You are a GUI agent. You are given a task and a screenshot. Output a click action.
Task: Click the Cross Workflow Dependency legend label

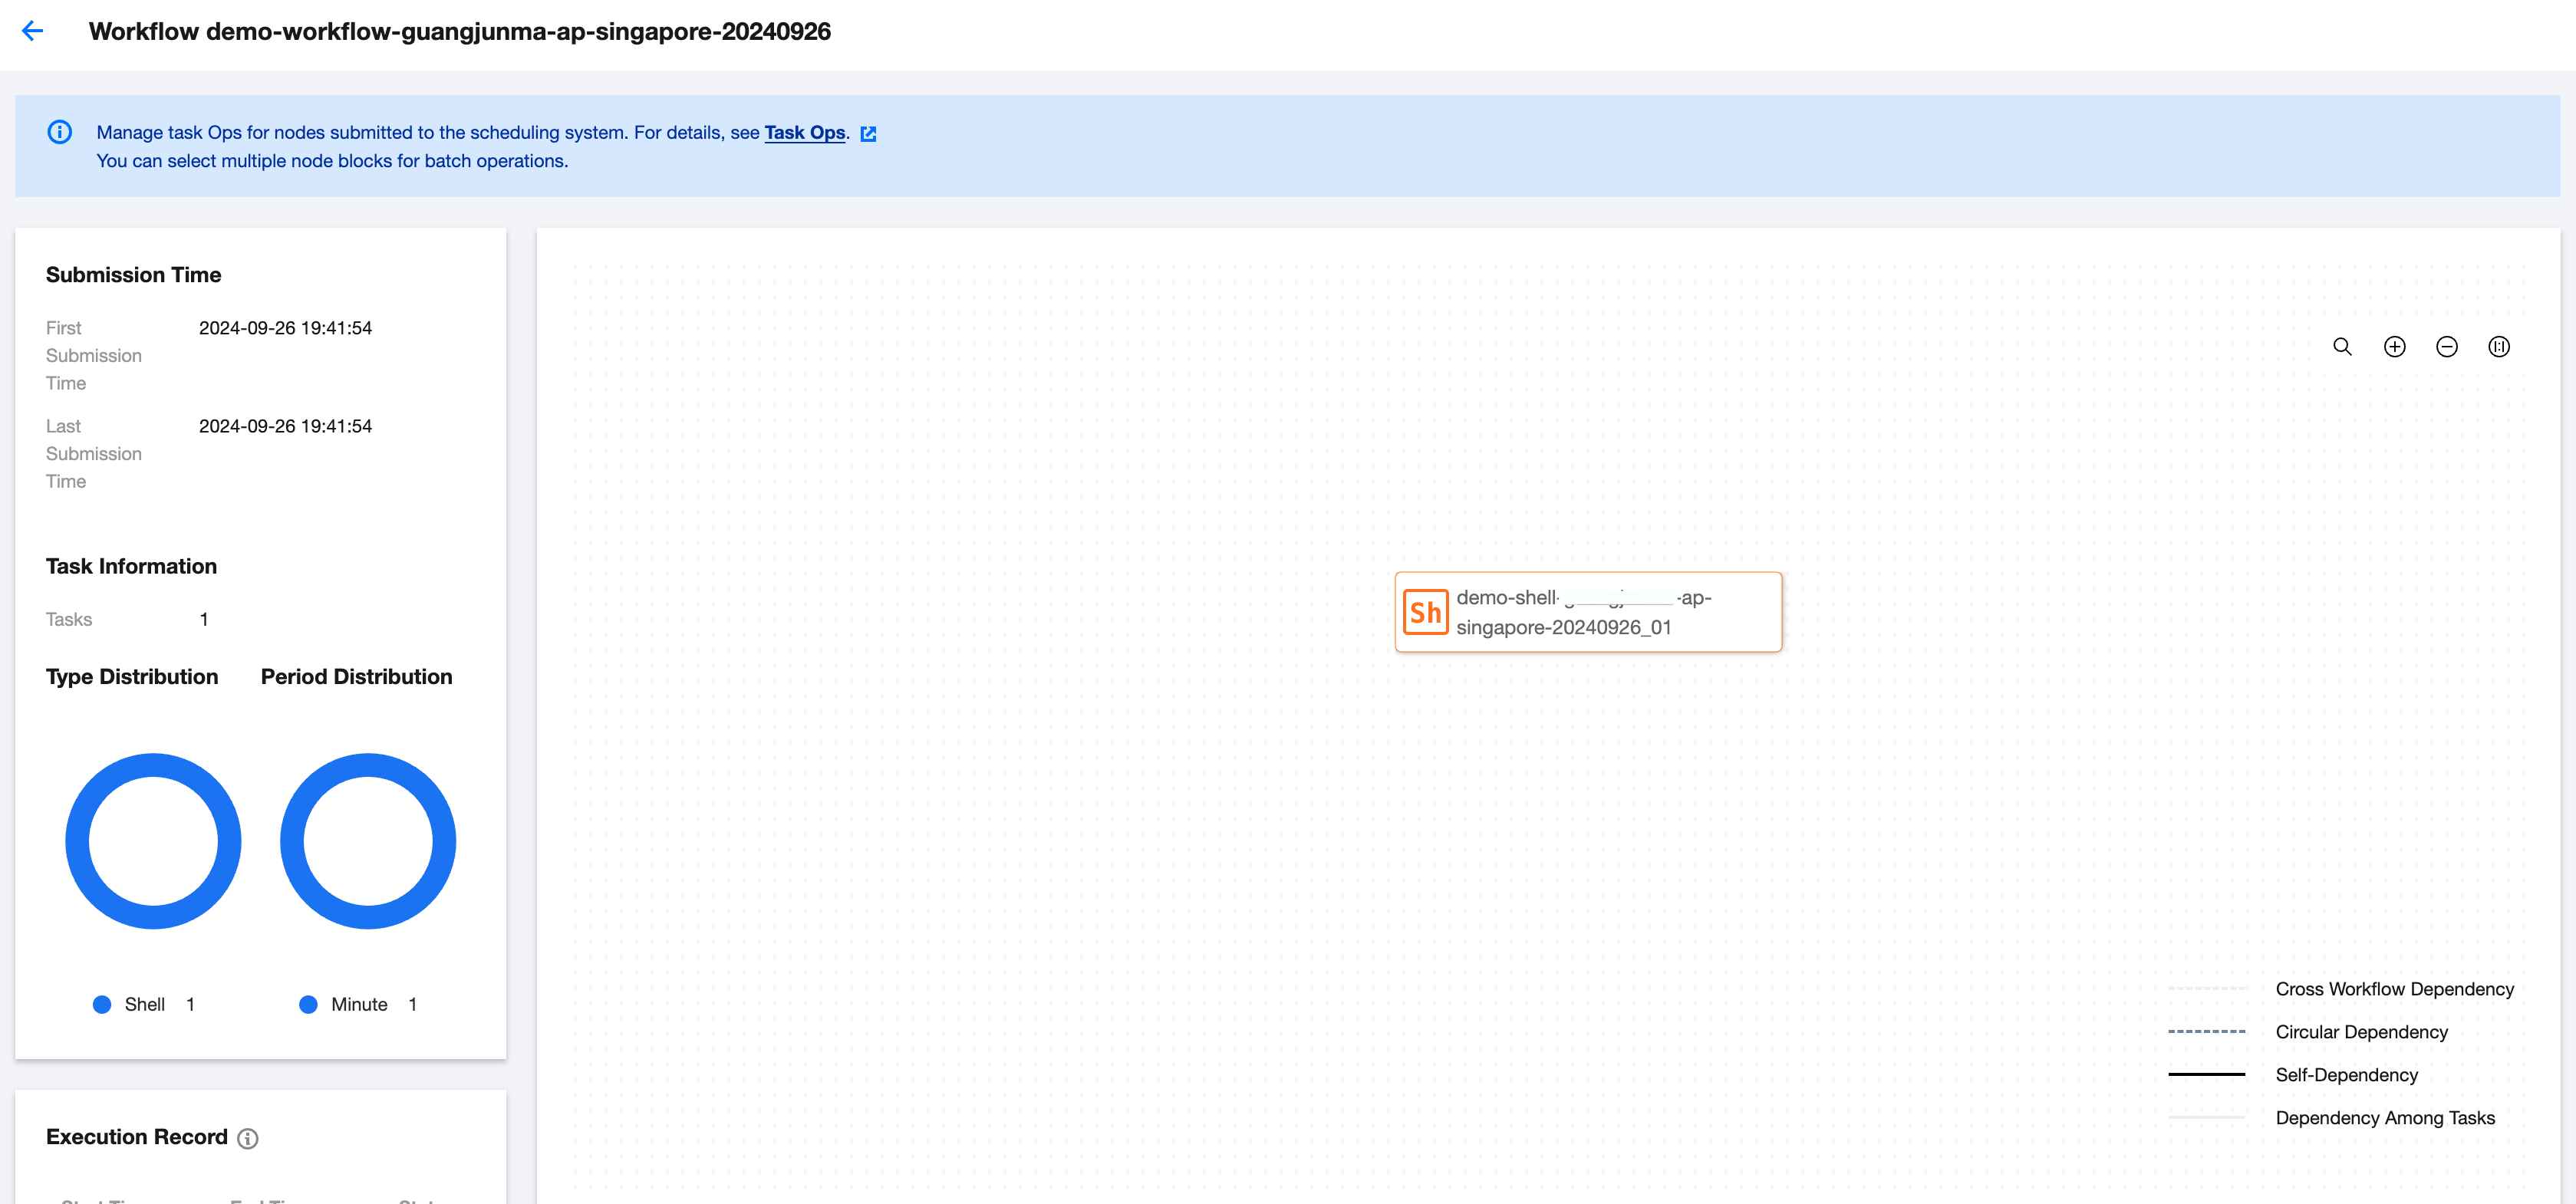2394,989
